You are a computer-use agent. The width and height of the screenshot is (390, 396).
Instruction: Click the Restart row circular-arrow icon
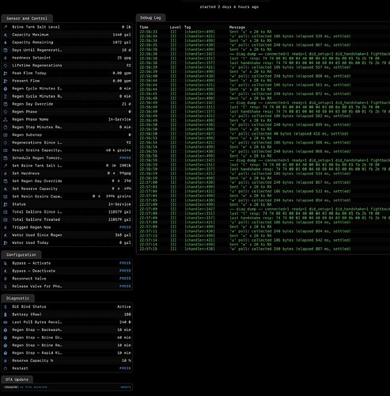(x=6, y=368)
